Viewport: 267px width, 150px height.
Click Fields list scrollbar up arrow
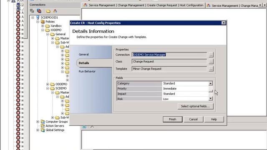[x=211, y=83]
